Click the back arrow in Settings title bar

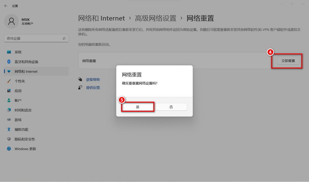click(6, 6)
